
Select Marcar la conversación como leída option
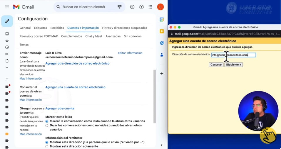point(47,121)
